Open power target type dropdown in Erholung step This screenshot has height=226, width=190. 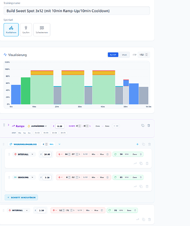click(60, 177)
